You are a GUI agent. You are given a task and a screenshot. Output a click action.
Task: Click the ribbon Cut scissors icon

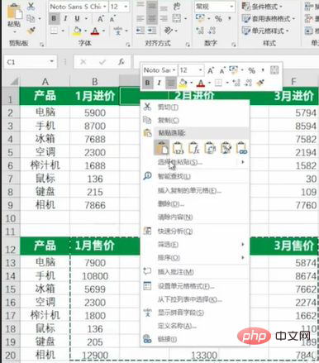(x=31, y=7)
